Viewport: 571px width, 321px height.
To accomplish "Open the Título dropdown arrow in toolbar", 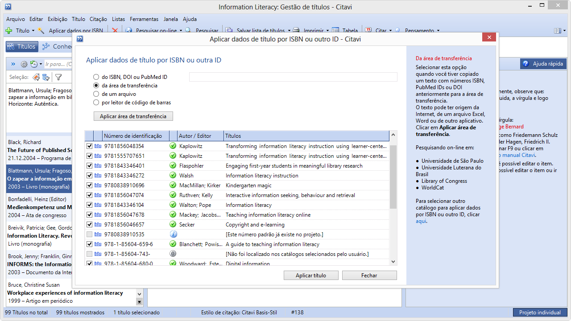I will (x=33, y=31).
